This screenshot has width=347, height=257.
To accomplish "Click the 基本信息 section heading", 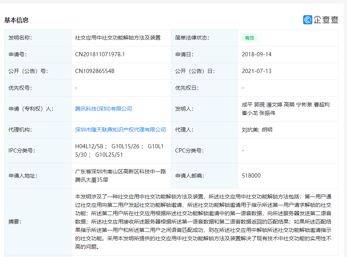I will pos(16,20).
